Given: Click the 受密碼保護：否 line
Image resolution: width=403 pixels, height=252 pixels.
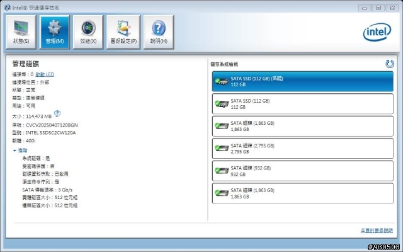Looking at the screenshot, I should click(38, 166).
